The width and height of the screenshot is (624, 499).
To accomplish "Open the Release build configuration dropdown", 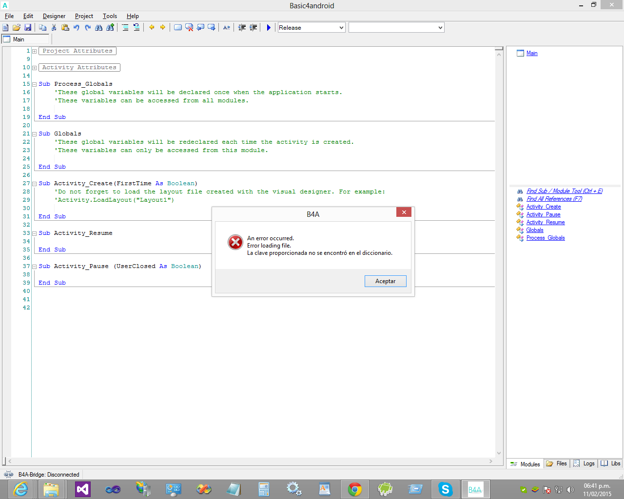I will point(312,28).
